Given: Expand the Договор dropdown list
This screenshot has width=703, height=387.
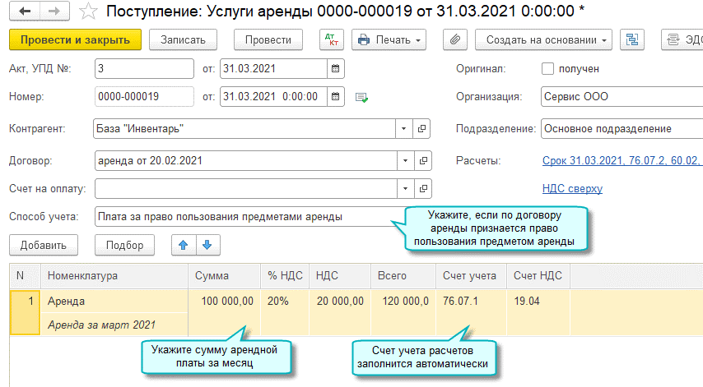Looking at the screenshot, I should [x=403, y=159].
